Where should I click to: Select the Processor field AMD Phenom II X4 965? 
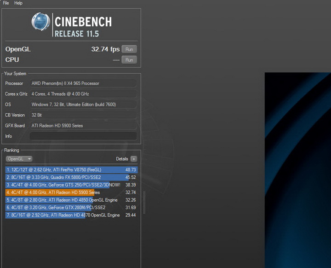point(83,83)
